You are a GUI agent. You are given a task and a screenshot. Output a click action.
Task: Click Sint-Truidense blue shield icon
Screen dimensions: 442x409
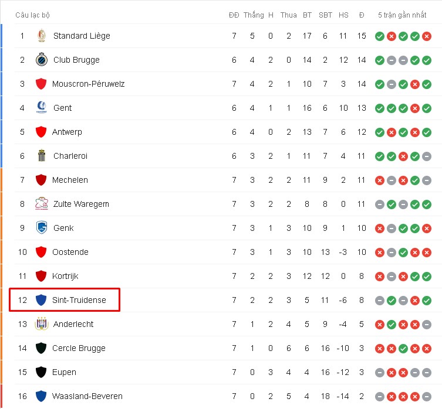pos(41,300)
